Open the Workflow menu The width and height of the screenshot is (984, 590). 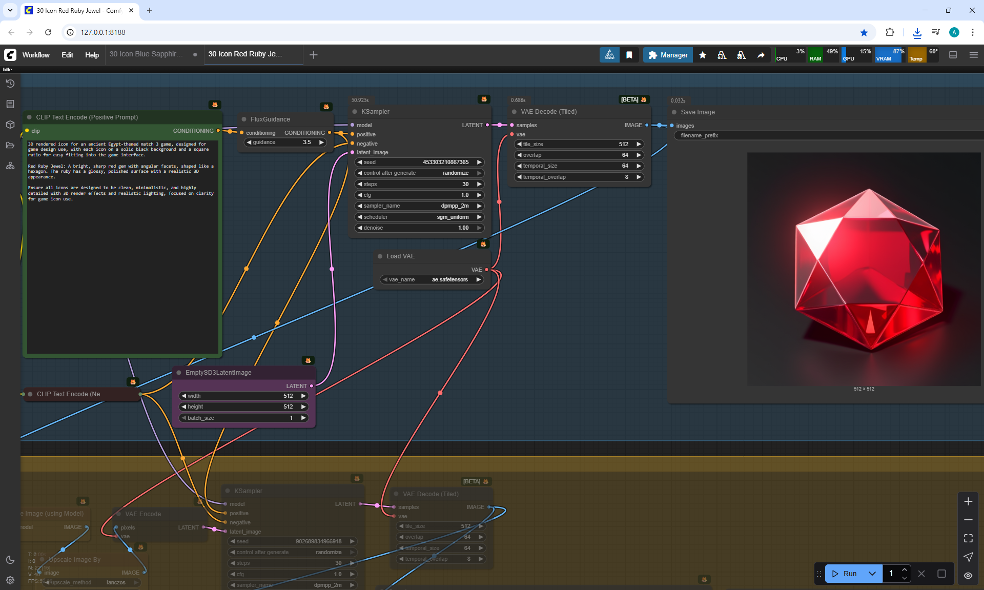36,55
